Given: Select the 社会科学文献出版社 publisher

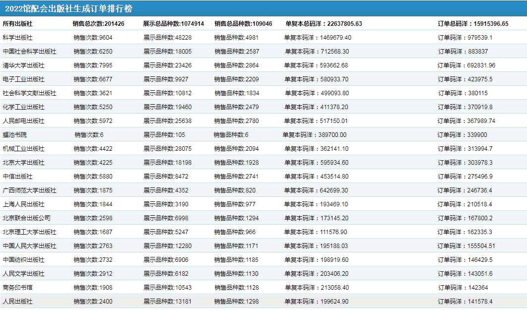Looking at the screenshot, I should [29, 93].
